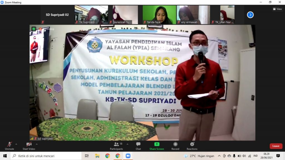Open volume control in system tray
This screenshot has width=285, height=160.
(x=244, y=156)
